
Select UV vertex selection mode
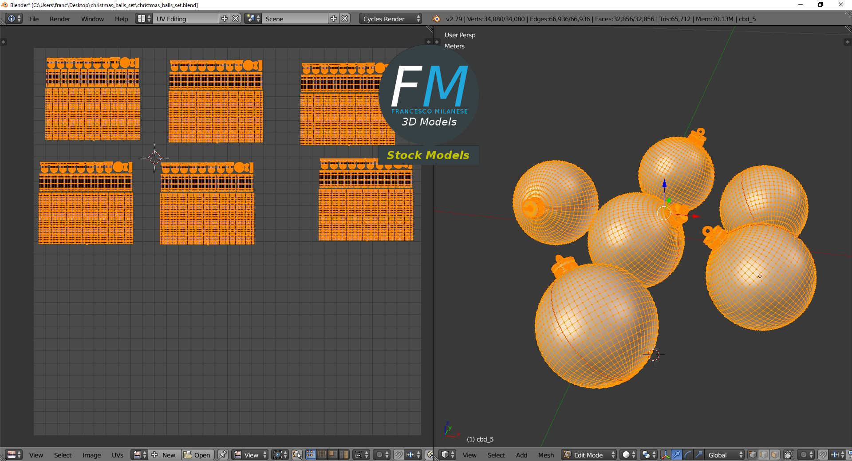pyautogui.click(x=311, y=455)
